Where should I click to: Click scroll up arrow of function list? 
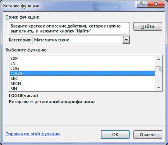[x=159, y=59]
